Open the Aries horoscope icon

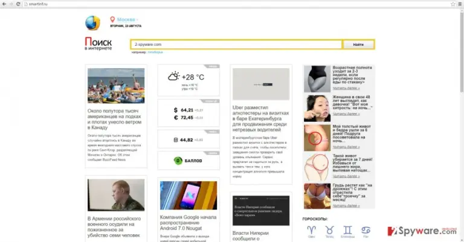tap(311, 230)
